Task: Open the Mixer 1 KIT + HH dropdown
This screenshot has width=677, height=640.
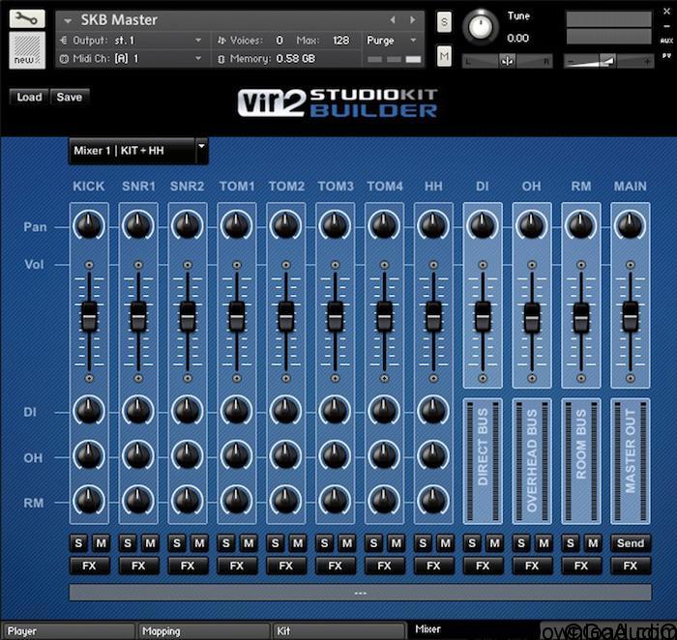Action: pyautogui.click(x=138, y=151)
